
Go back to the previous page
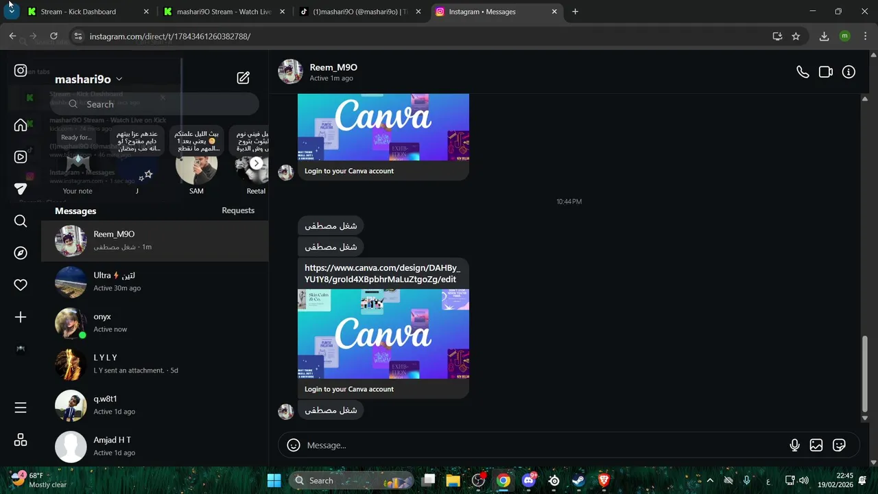click(x=12, y=36)
